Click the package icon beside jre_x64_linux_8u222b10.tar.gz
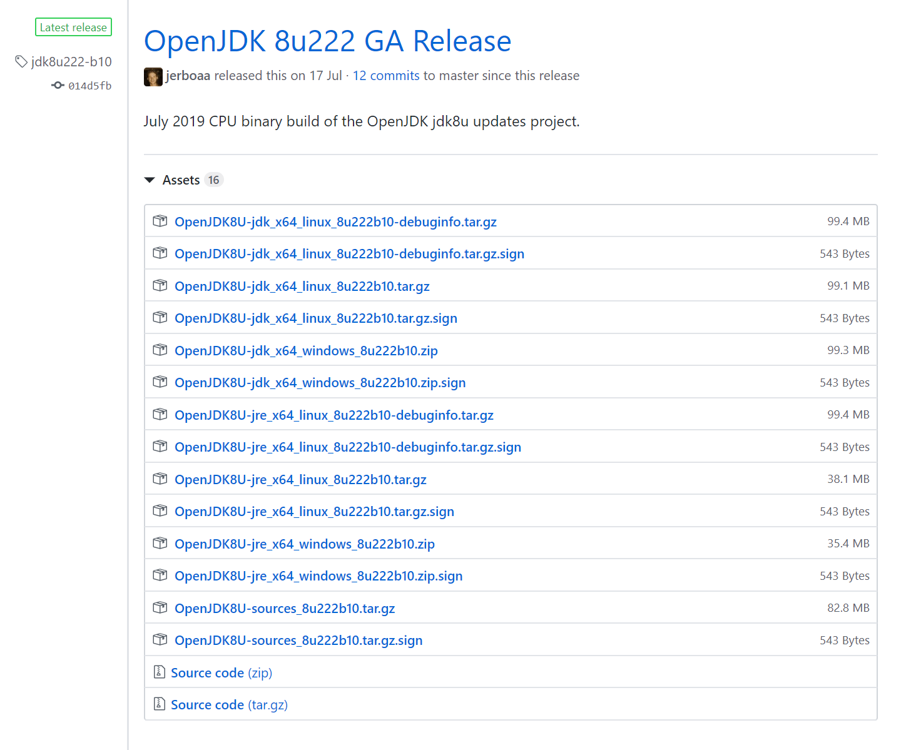906x750 pixels. 160,479
